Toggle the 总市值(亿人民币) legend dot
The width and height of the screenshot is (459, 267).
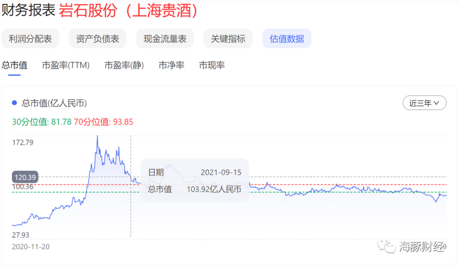[14, 103]
